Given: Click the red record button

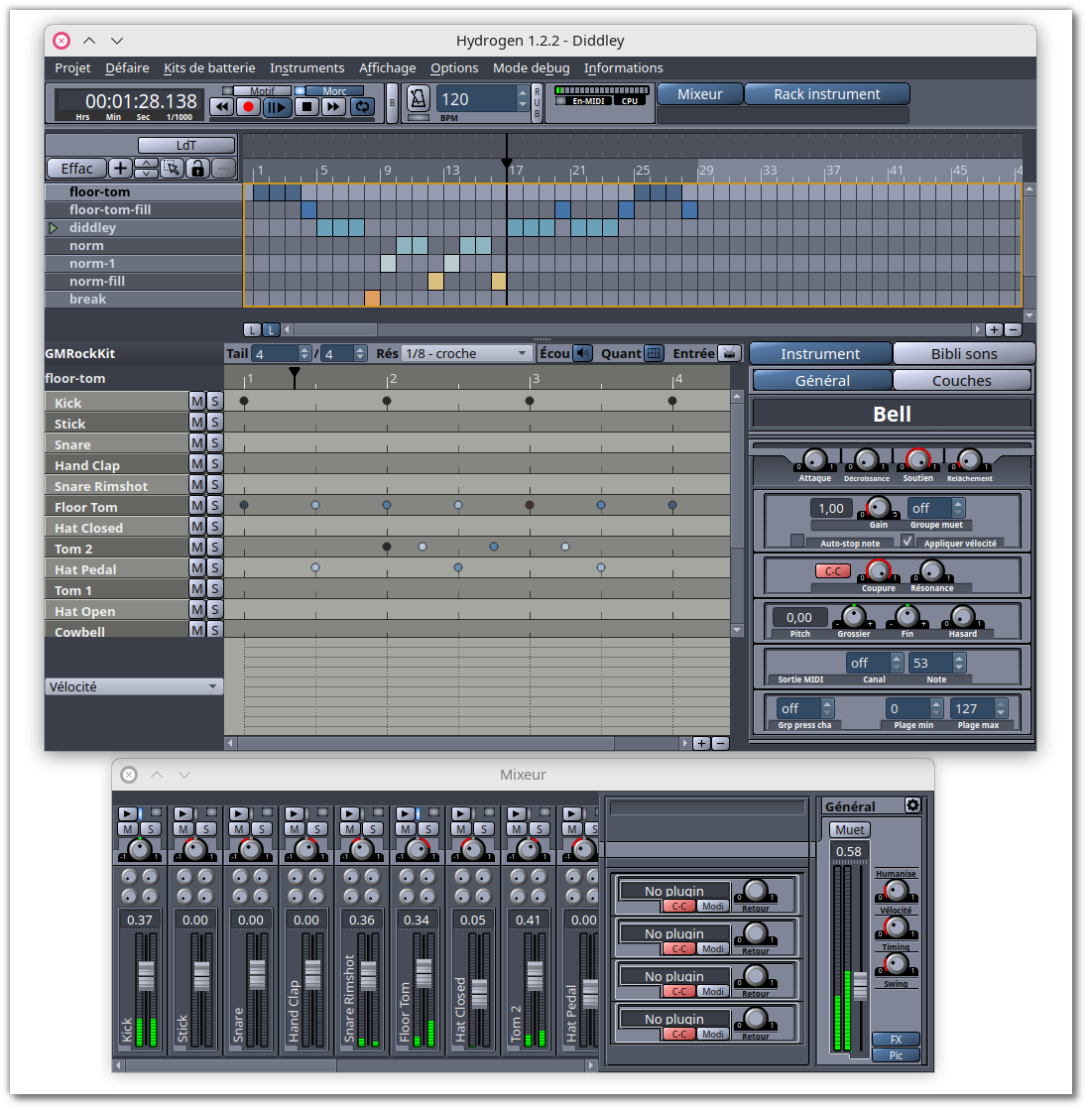Looking at the screenshot, I should [x=249, y=107].
